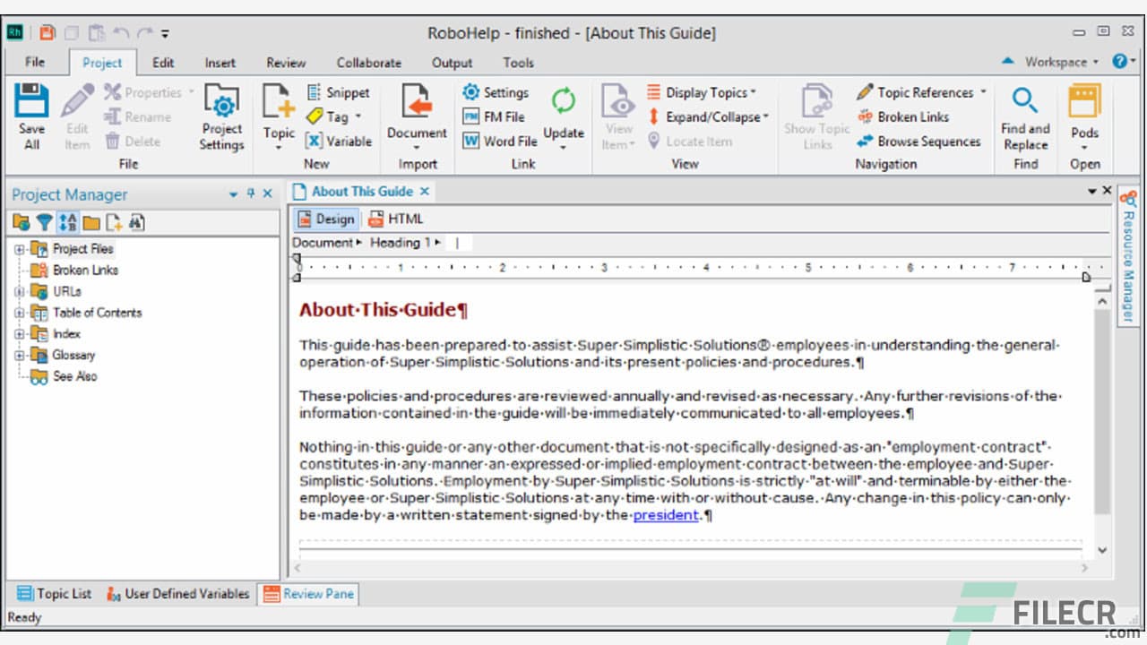Click Browse Sequences in Navigation group

(918, 141)
